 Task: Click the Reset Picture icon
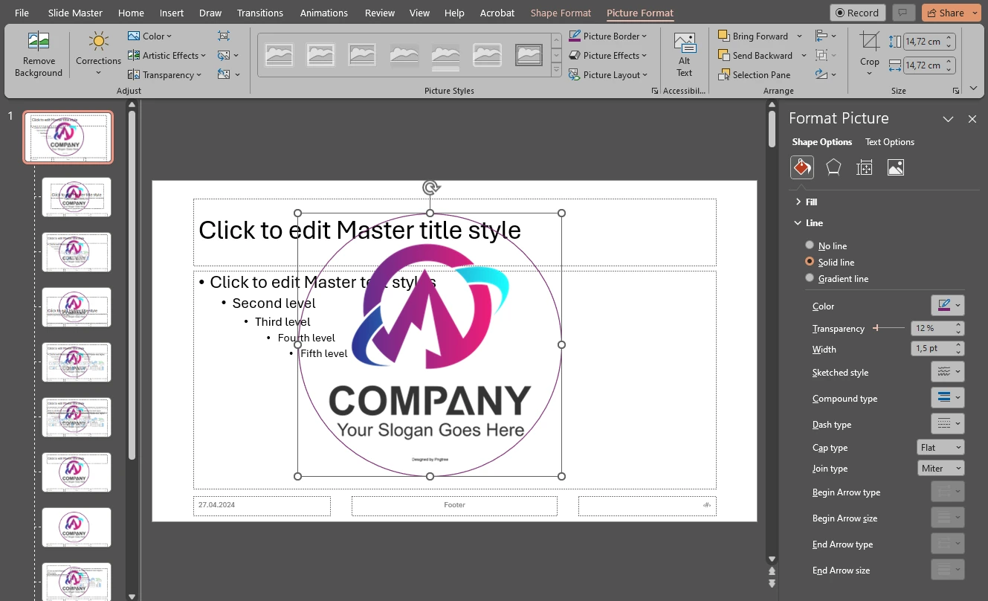click(x=225, y=74)
